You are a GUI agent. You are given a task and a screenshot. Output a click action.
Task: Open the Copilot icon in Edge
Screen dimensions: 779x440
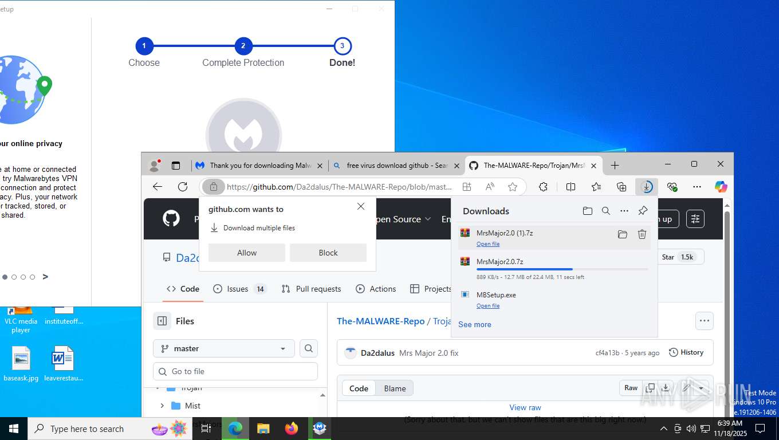click(721, 187)
